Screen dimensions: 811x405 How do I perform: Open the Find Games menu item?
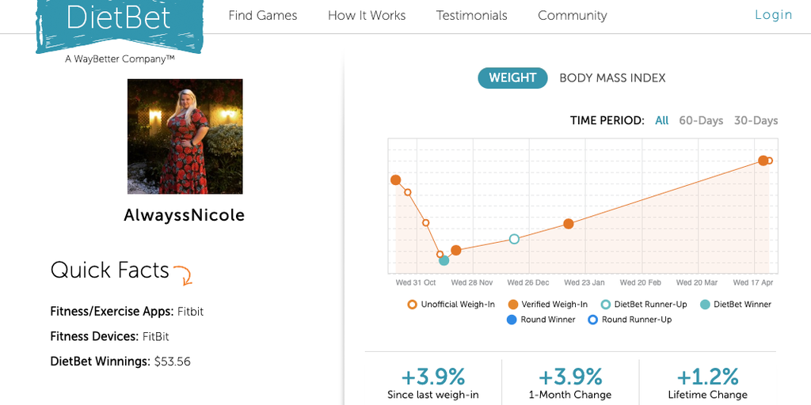(x=263, y=16)
